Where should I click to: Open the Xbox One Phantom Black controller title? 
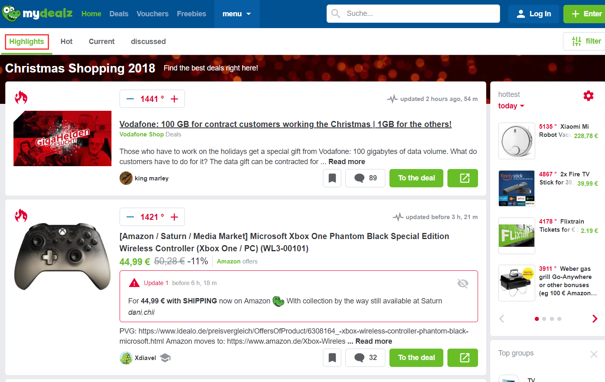coord(284,242)
